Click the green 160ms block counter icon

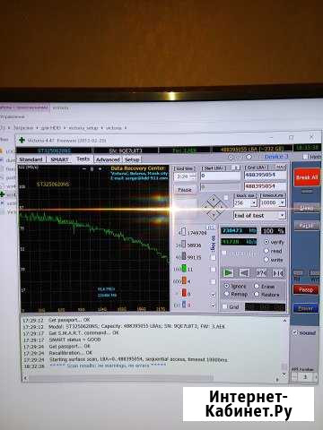(184, 268)
